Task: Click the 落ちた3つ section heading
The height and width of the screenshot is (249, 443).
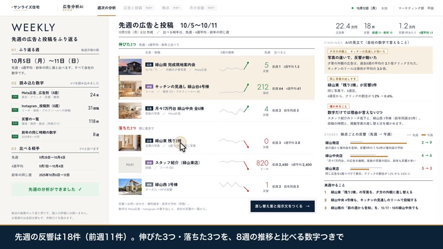Action: pos(127,128)
